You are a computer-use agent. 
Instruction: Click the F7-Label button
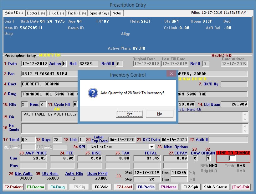point(124,187)
